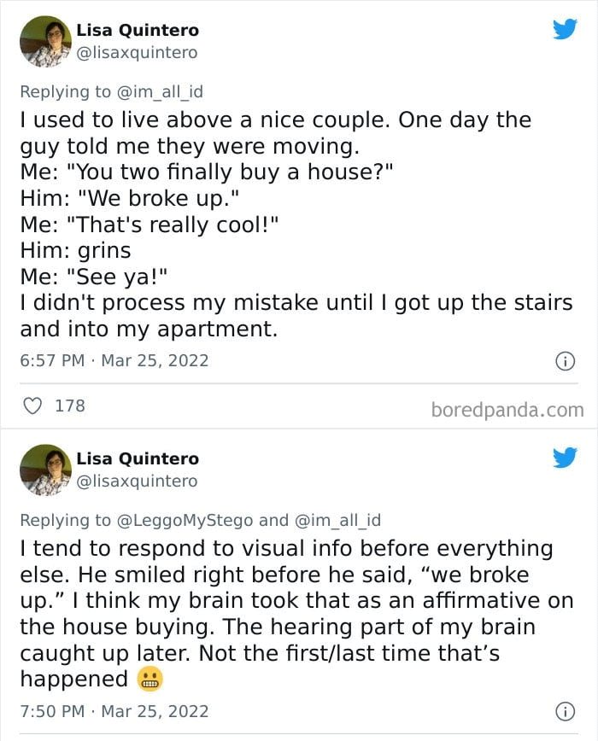Open the 6:57 PM · Mar 25, 2022 timestamp
Screen dimensions: 598x741
click(x=114, y=360)
